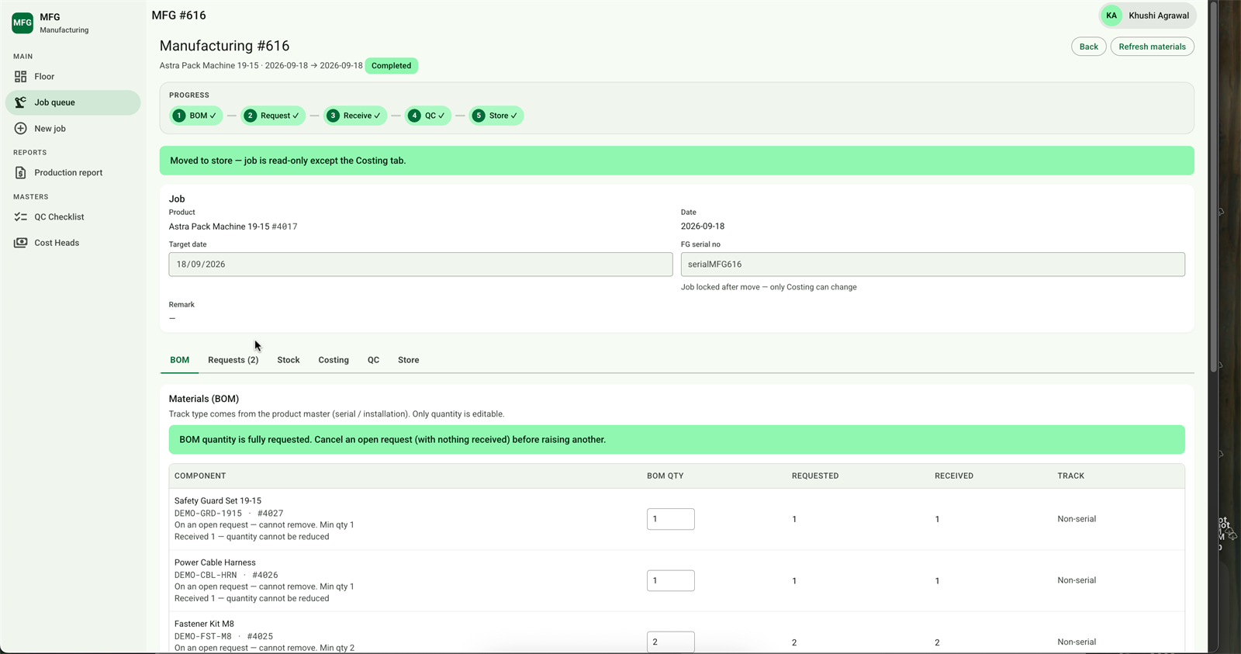Click the Receive progress step 3
The width and height of the screenshot is (1241, 654).
point(356,116)
